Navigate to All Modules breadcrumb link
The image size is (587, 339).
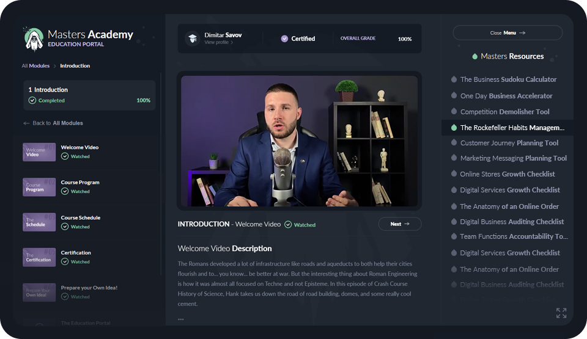point(35,66)
